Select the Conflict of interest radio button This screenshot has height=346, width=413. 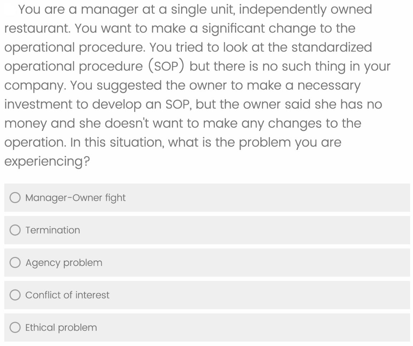[x=15, y=295]
